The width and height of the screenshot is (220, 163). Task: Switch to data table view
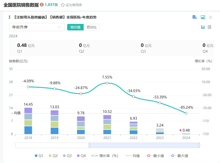tap(210, 27)
